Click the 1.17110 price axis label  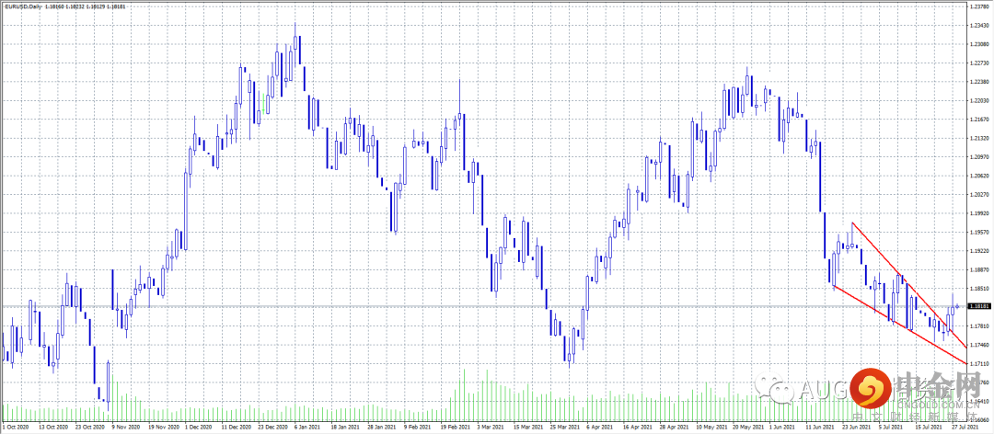click(978, 364)
